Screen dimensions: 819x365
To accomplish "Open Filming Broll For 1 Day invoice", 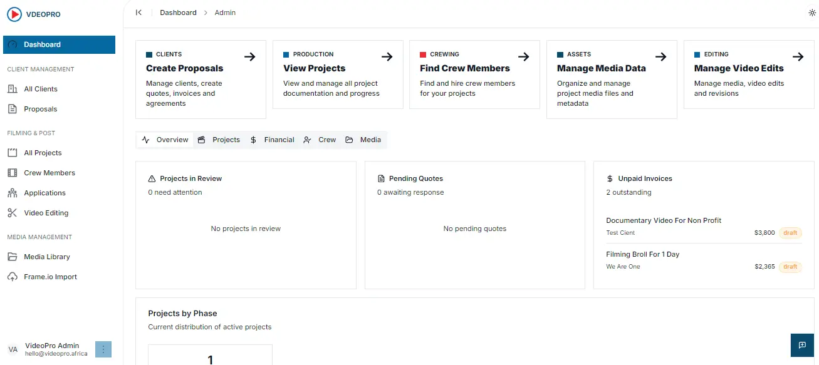I will [643, 254].
